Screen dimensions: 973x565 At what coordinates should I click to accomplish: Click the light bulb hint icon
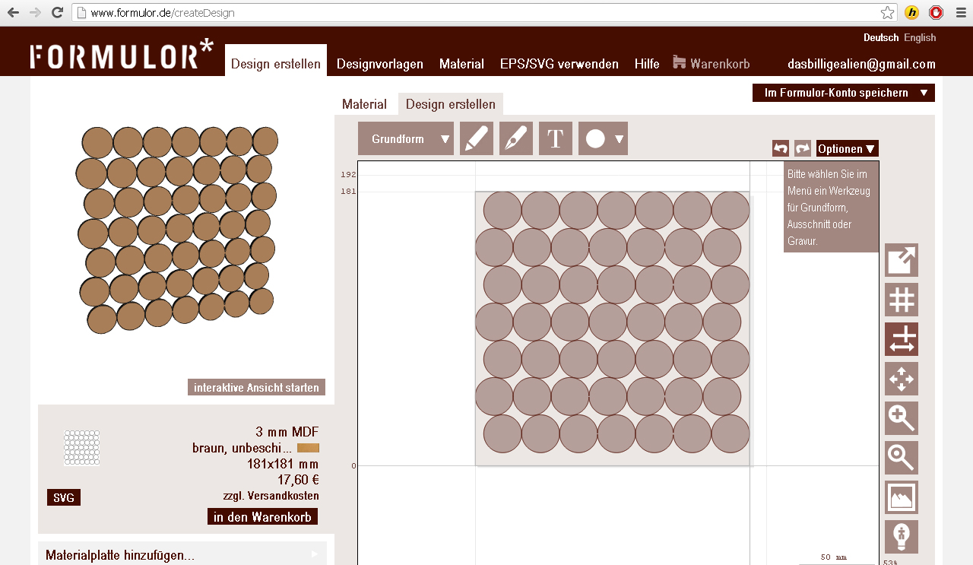901,537
